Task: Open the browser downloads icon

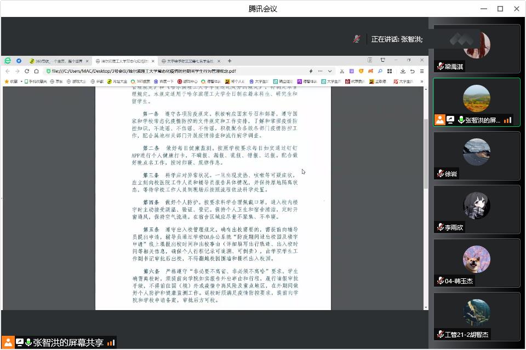Action: point(403,71)
